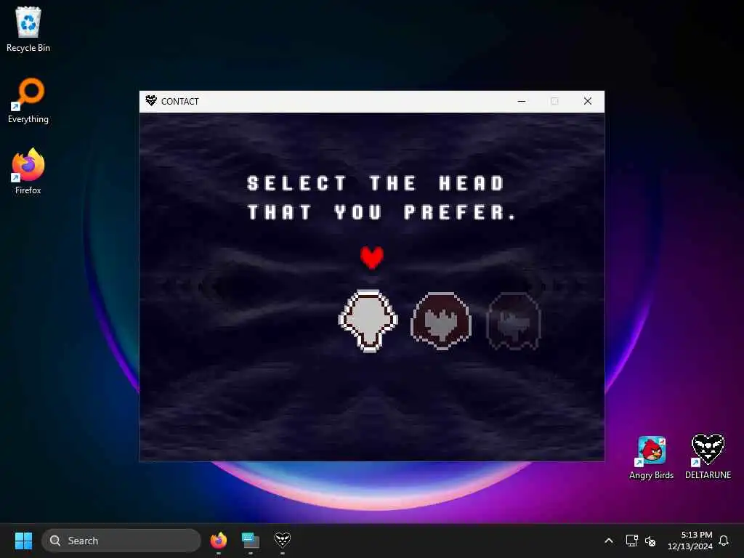Open the notifications bell icon
This screenshot has width=744, height=558.
coord(724,541)
